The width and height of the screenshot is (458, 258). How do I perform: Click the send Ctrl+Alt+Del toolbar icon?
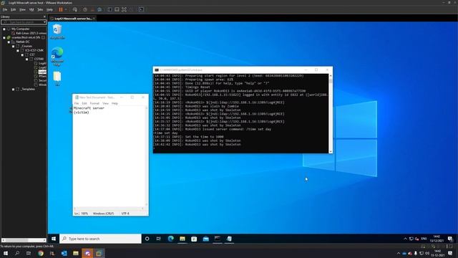[x=75, y=9]
